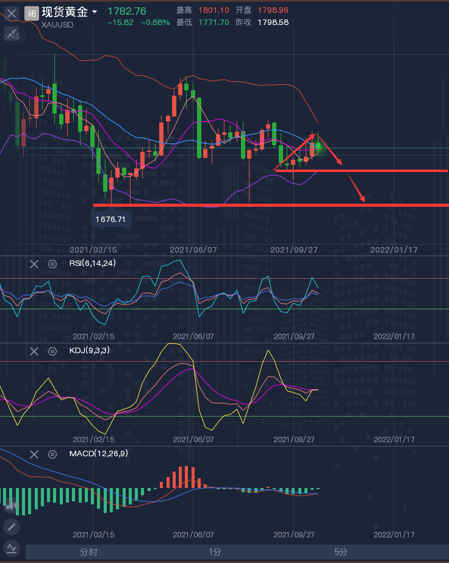Remove the RSI indicator panel
The image size is (449, 563).
pos(34,264)
